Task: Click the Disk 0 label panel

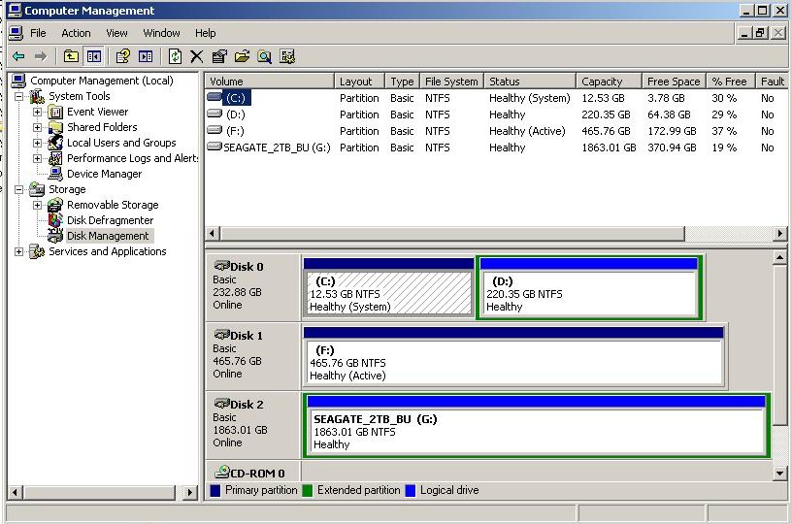Action: pyautogui.click(x=253, y=286)
